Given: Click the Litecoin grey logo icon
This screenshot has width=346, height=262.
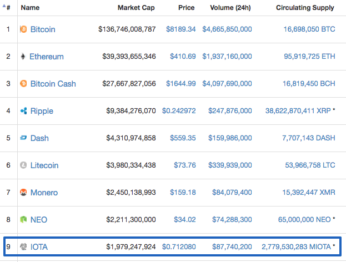Looking at the screenshot, I should 23,165.
